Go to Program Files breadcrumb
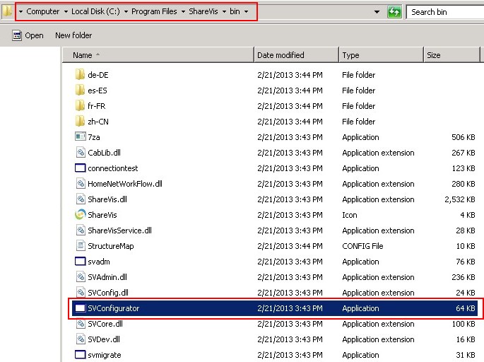 (154, 11)
